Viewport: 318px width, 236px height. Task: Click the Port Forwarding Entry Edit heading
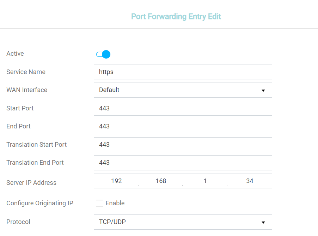176,17
